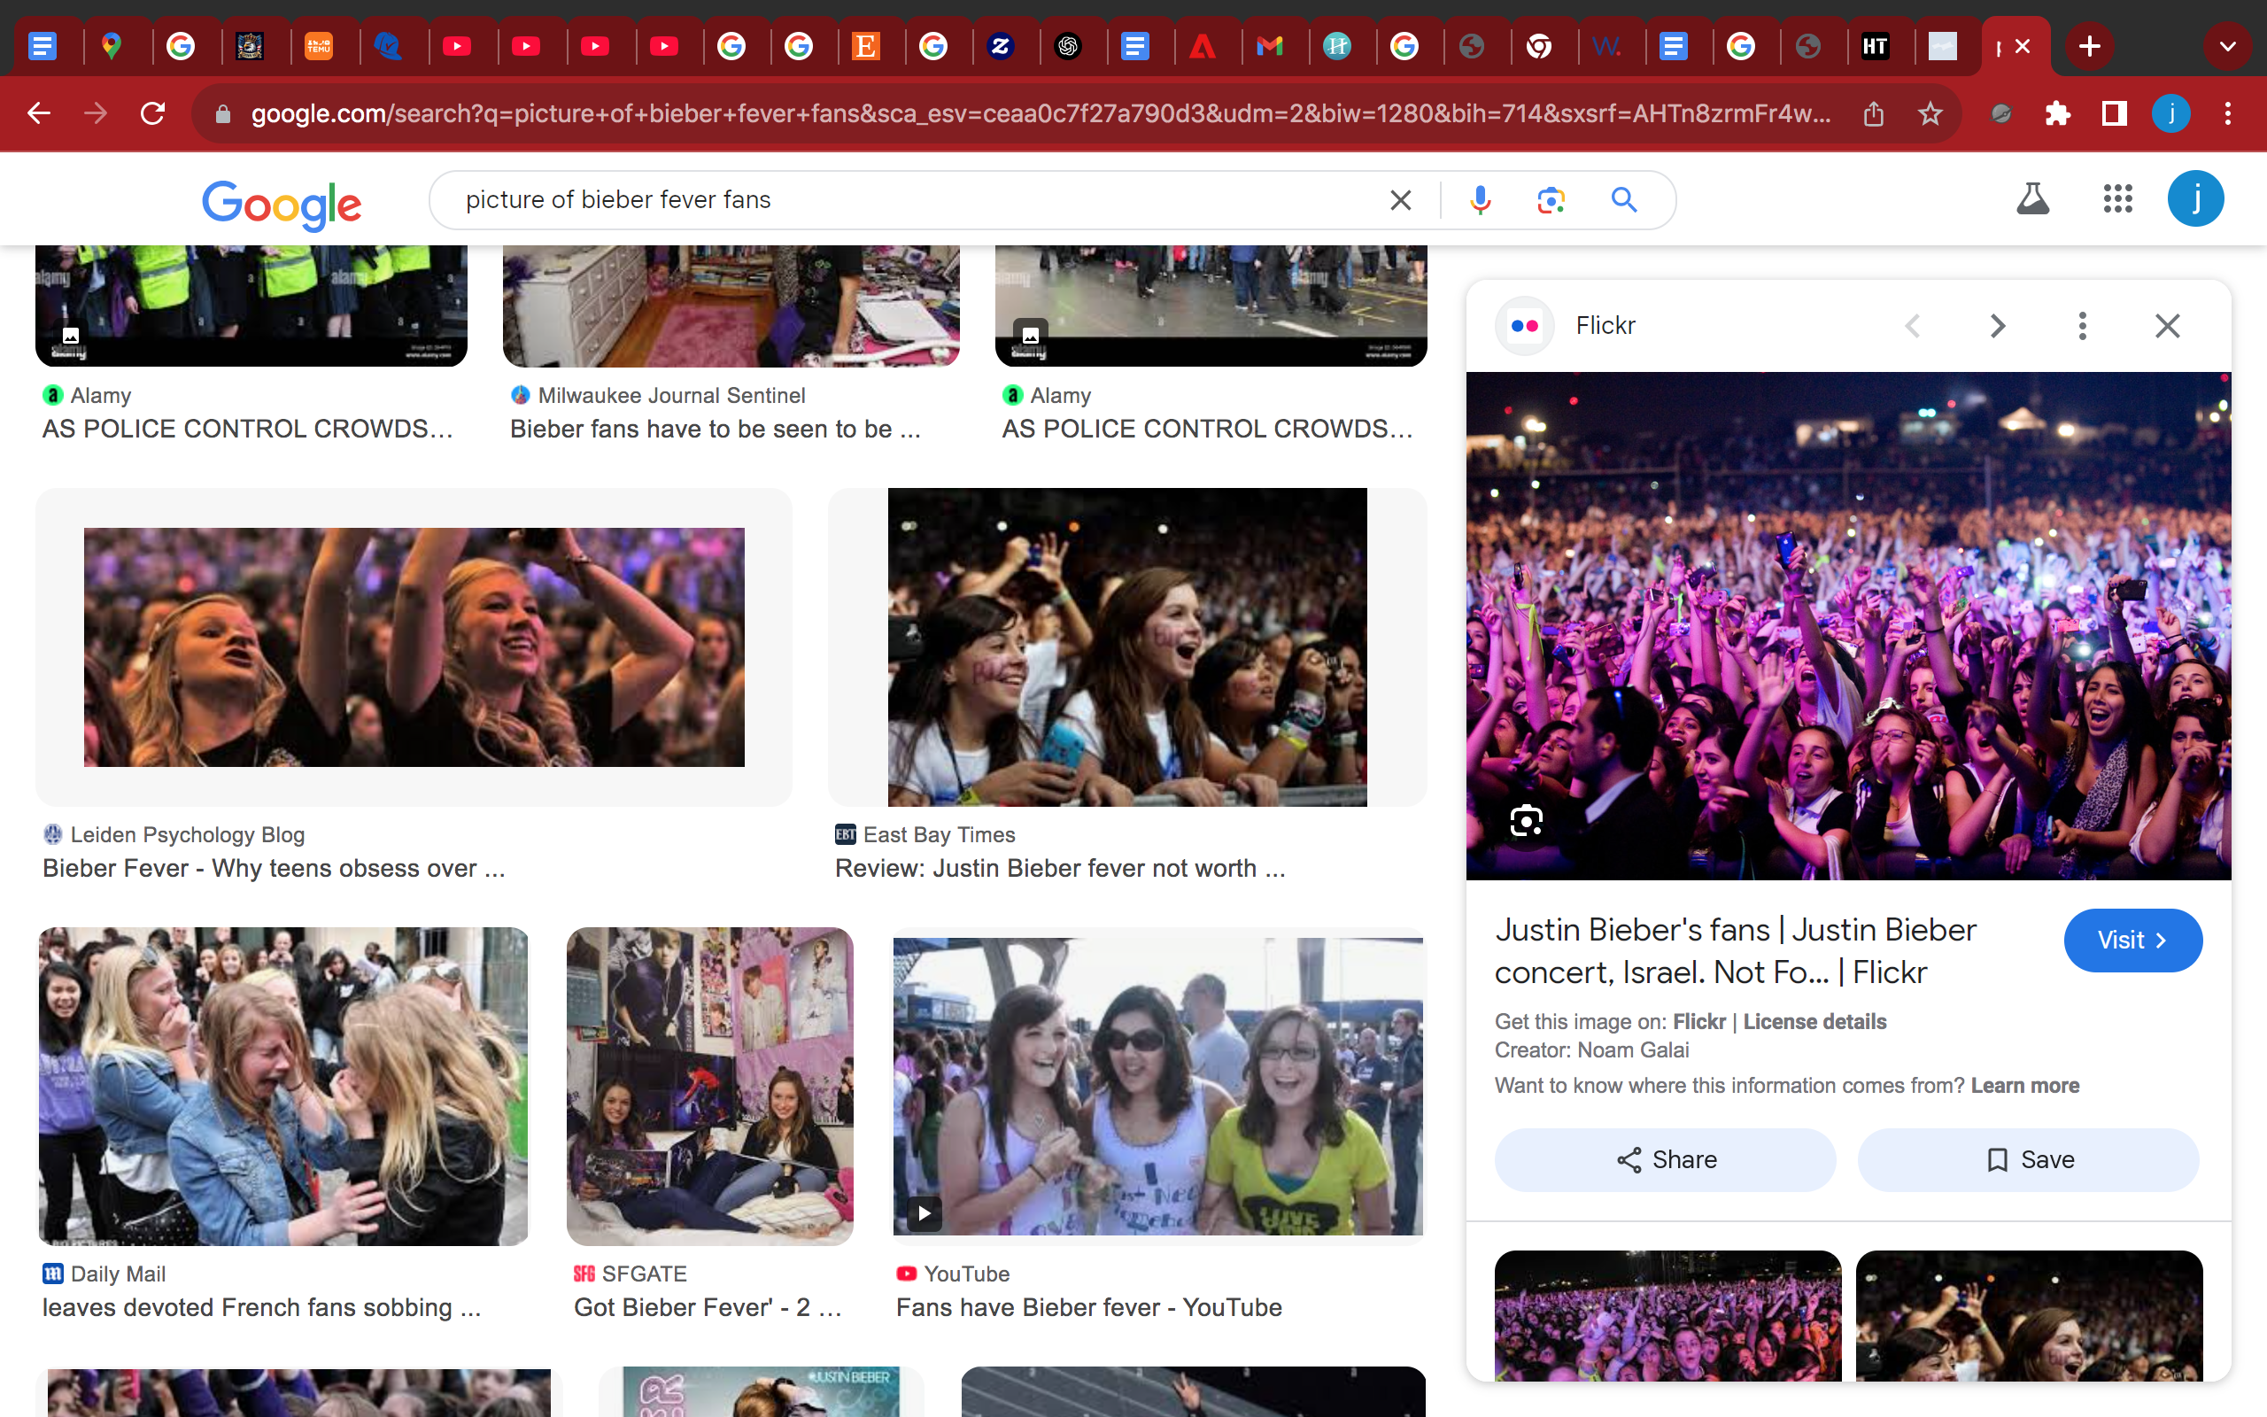
Task: Toggle the browser side panel icon
Action: coord(2115,113)
